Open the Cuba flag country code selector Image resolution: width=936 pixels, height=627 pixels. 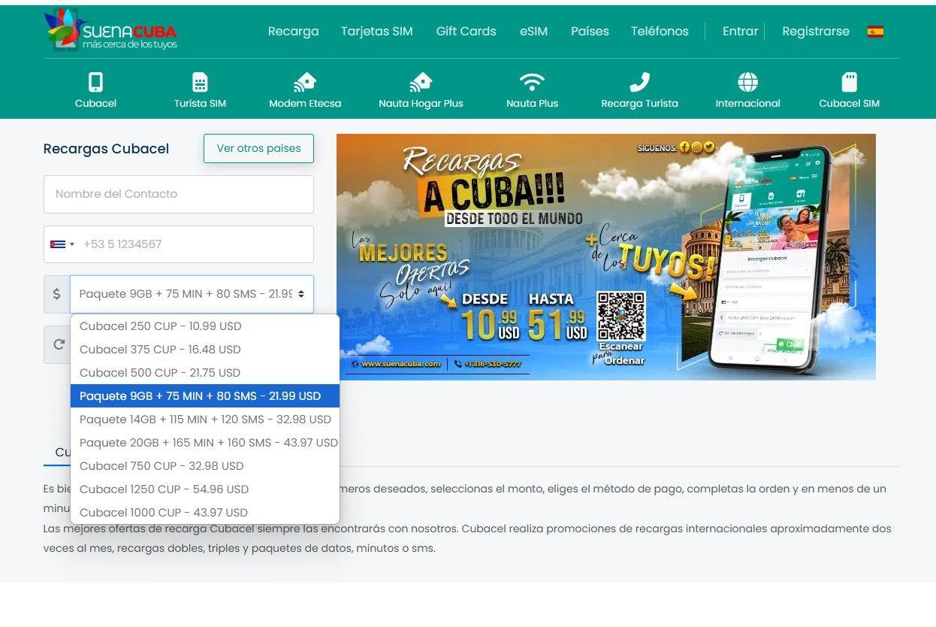[62, 244]
